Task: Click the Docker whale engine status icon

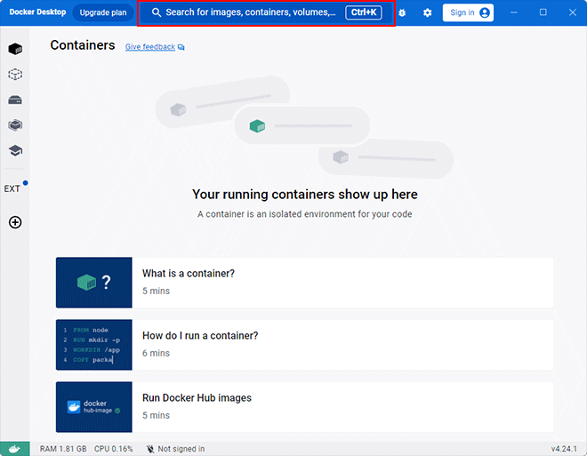Action: (14, 449)
